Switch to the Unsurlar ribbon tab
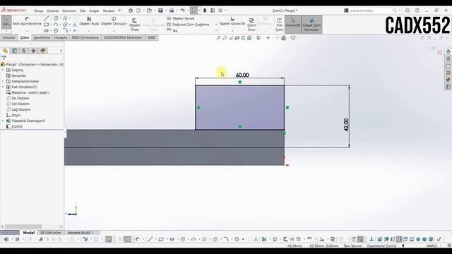 click(x=9, y=37)
